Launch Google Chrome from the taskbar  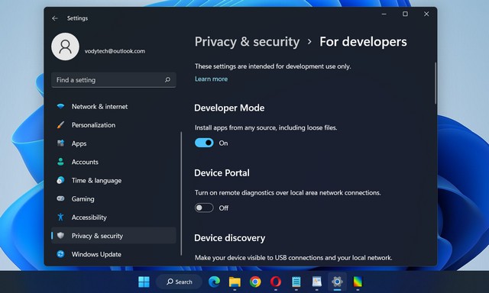(255, 282)
